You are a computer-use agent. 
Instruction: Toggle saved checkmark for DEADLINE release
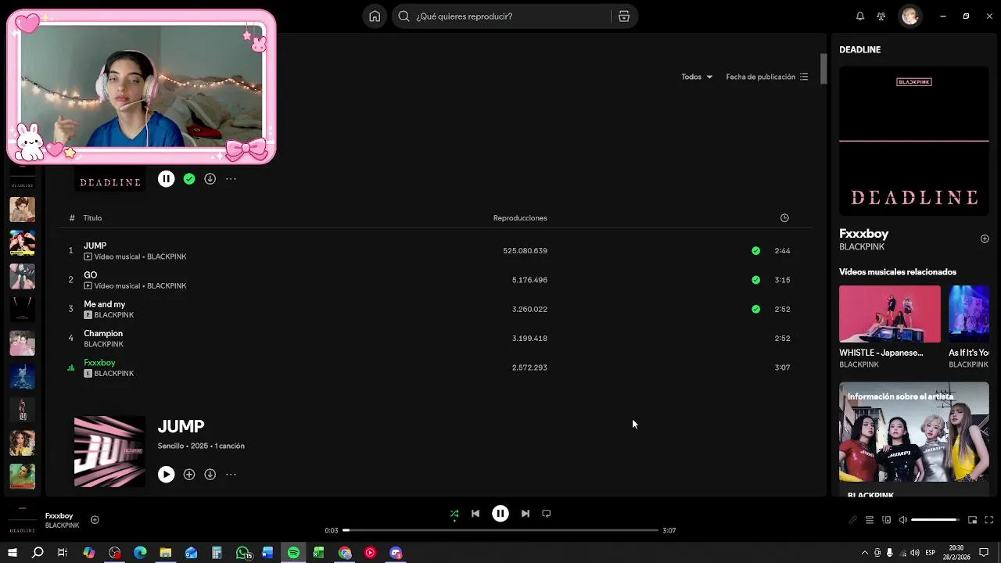click(189, 179)
